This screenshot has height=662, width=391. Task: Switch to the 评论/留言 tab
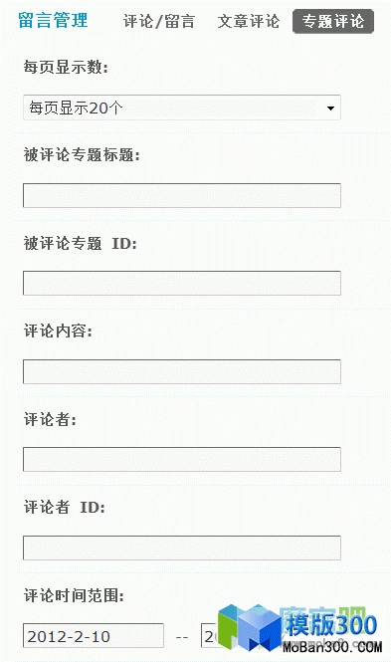[x=158, y=21]
